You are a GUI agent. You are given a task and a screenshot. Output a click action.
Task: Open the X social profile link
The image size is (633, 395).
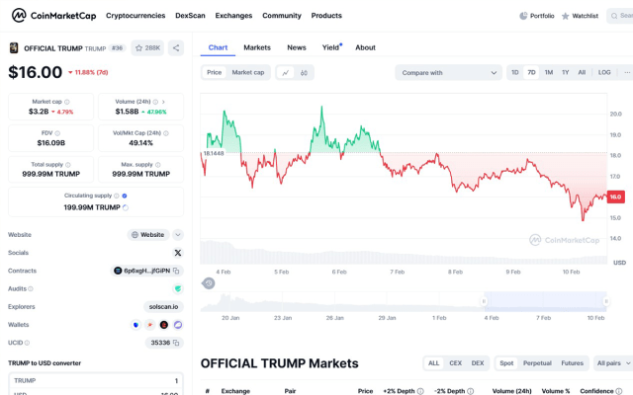pyautogui.click(x=178, y=253)
